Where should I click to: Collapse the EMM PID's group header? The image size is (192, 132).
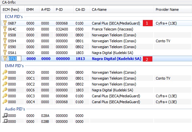(14, 66)
